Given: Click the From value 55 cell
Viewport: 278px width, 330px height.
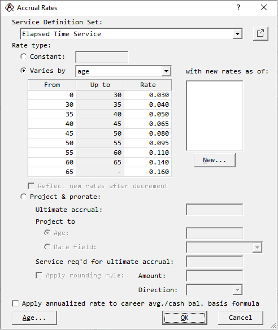Looking at the screenshot, I should (x=52, y=153).
